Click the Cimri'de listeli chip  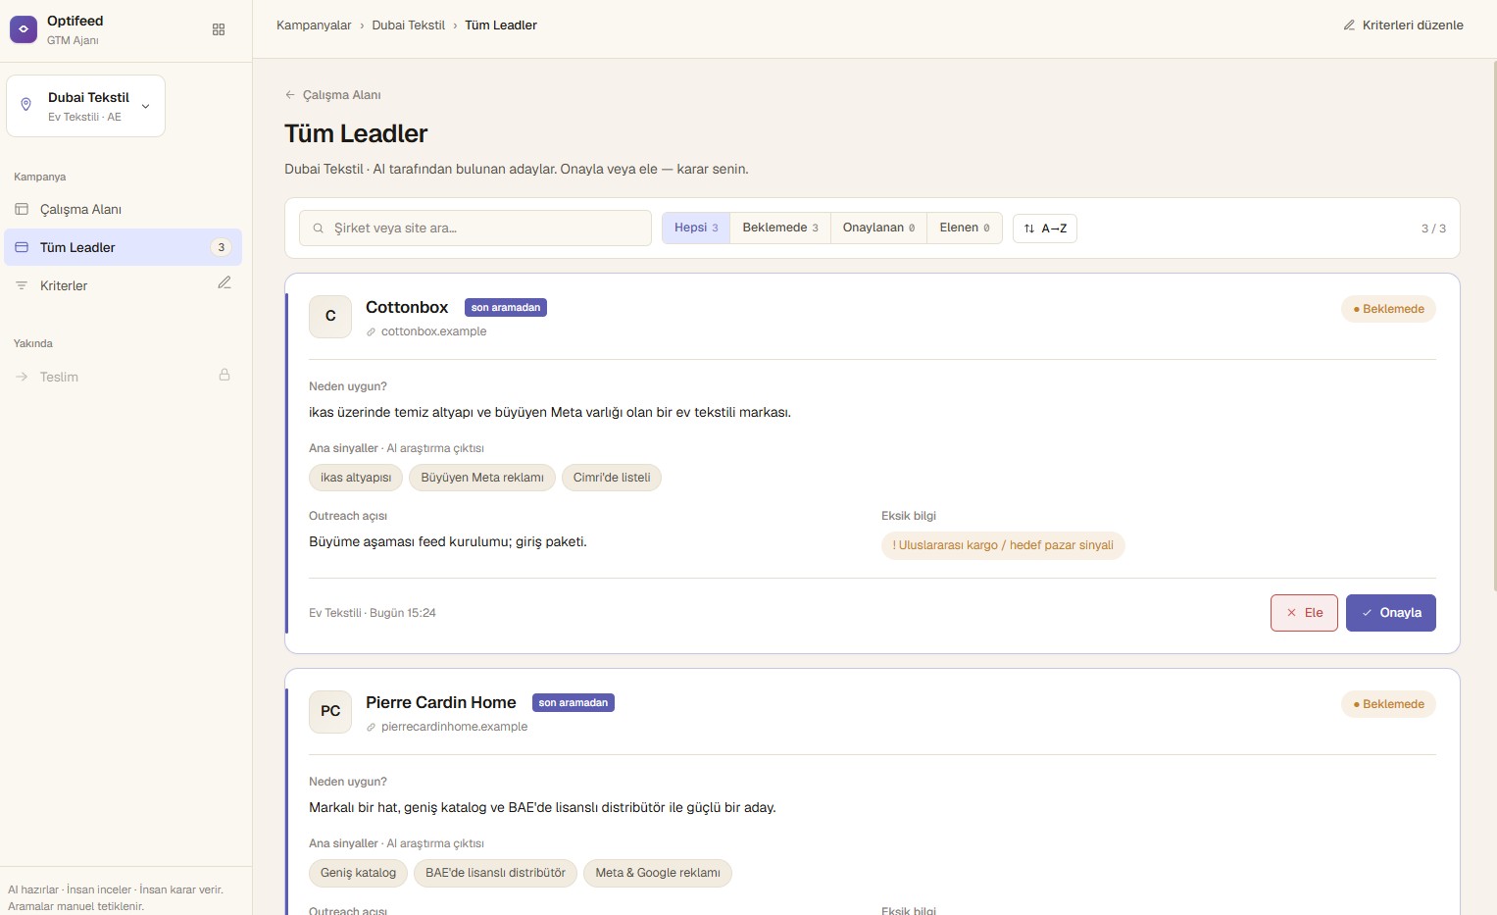coord(612,478)
